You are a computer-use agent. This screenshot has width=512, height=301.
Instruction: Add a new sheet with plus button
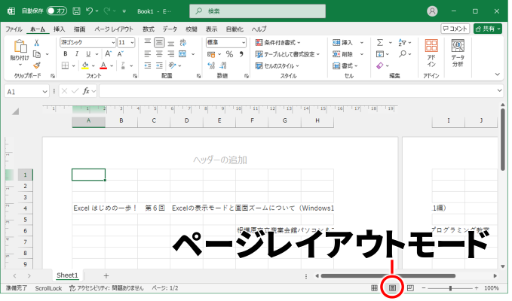[x=106, y=276]
